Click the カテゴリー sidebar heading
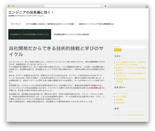The image size is (155, 131). (x=120, y=87)
